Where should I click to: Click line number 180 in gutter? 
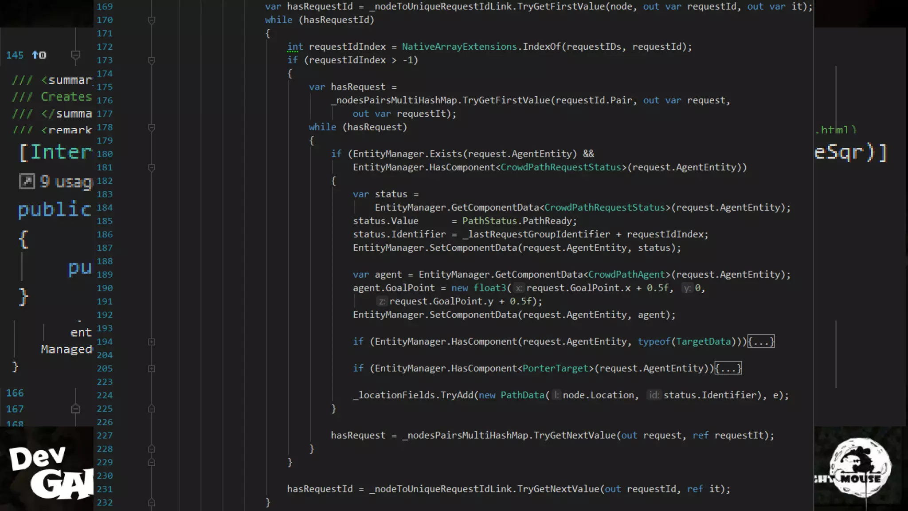click(x=105, y=154)
